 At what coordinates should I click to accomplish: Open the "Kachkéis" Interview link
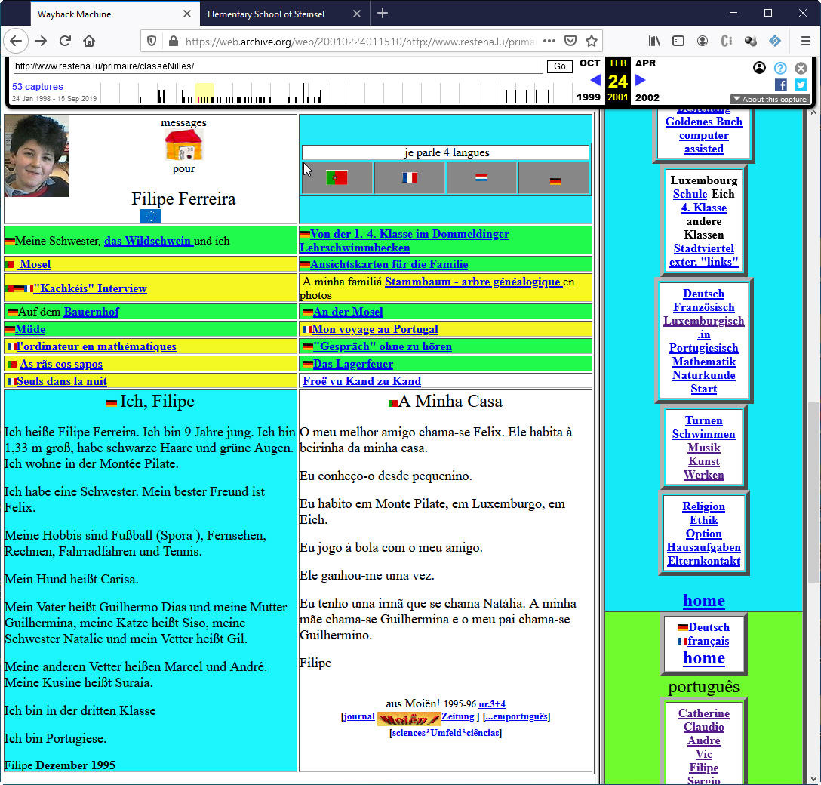coord(90,288)
